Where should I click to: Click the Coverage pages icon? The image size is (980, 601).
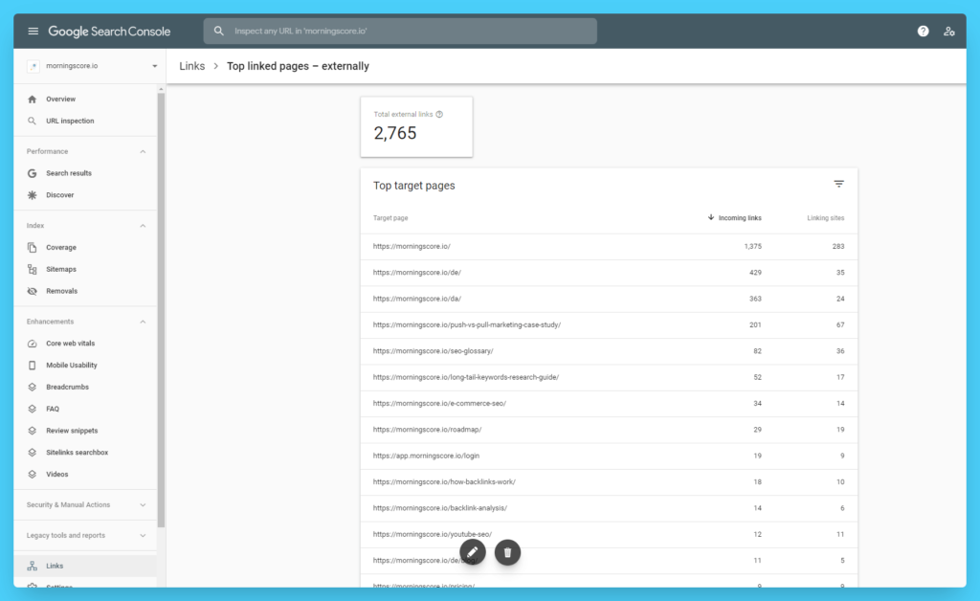click(x=33, y=248)
